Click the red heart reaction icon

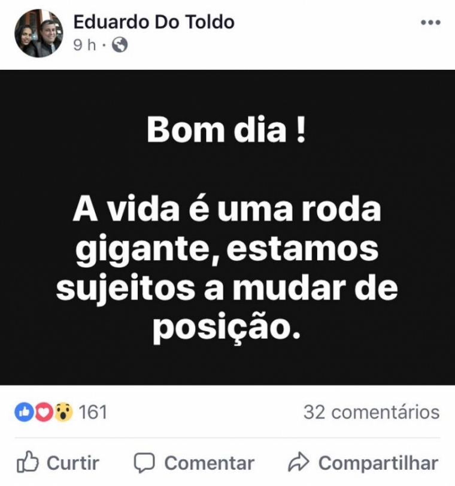[44, 412]
